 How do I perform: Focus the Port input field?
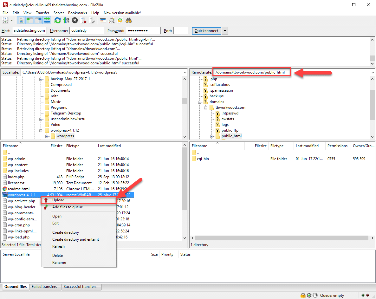[x=181, y=31]
